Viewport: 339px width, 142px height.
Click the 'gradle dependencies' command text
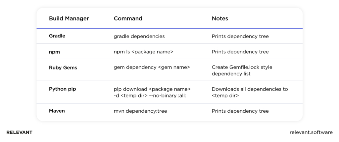pos(139,36)
